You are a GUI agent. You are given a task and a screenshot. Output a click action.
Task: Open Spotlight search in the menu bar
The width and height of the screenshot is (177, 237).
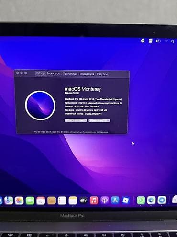click(173, 41)
